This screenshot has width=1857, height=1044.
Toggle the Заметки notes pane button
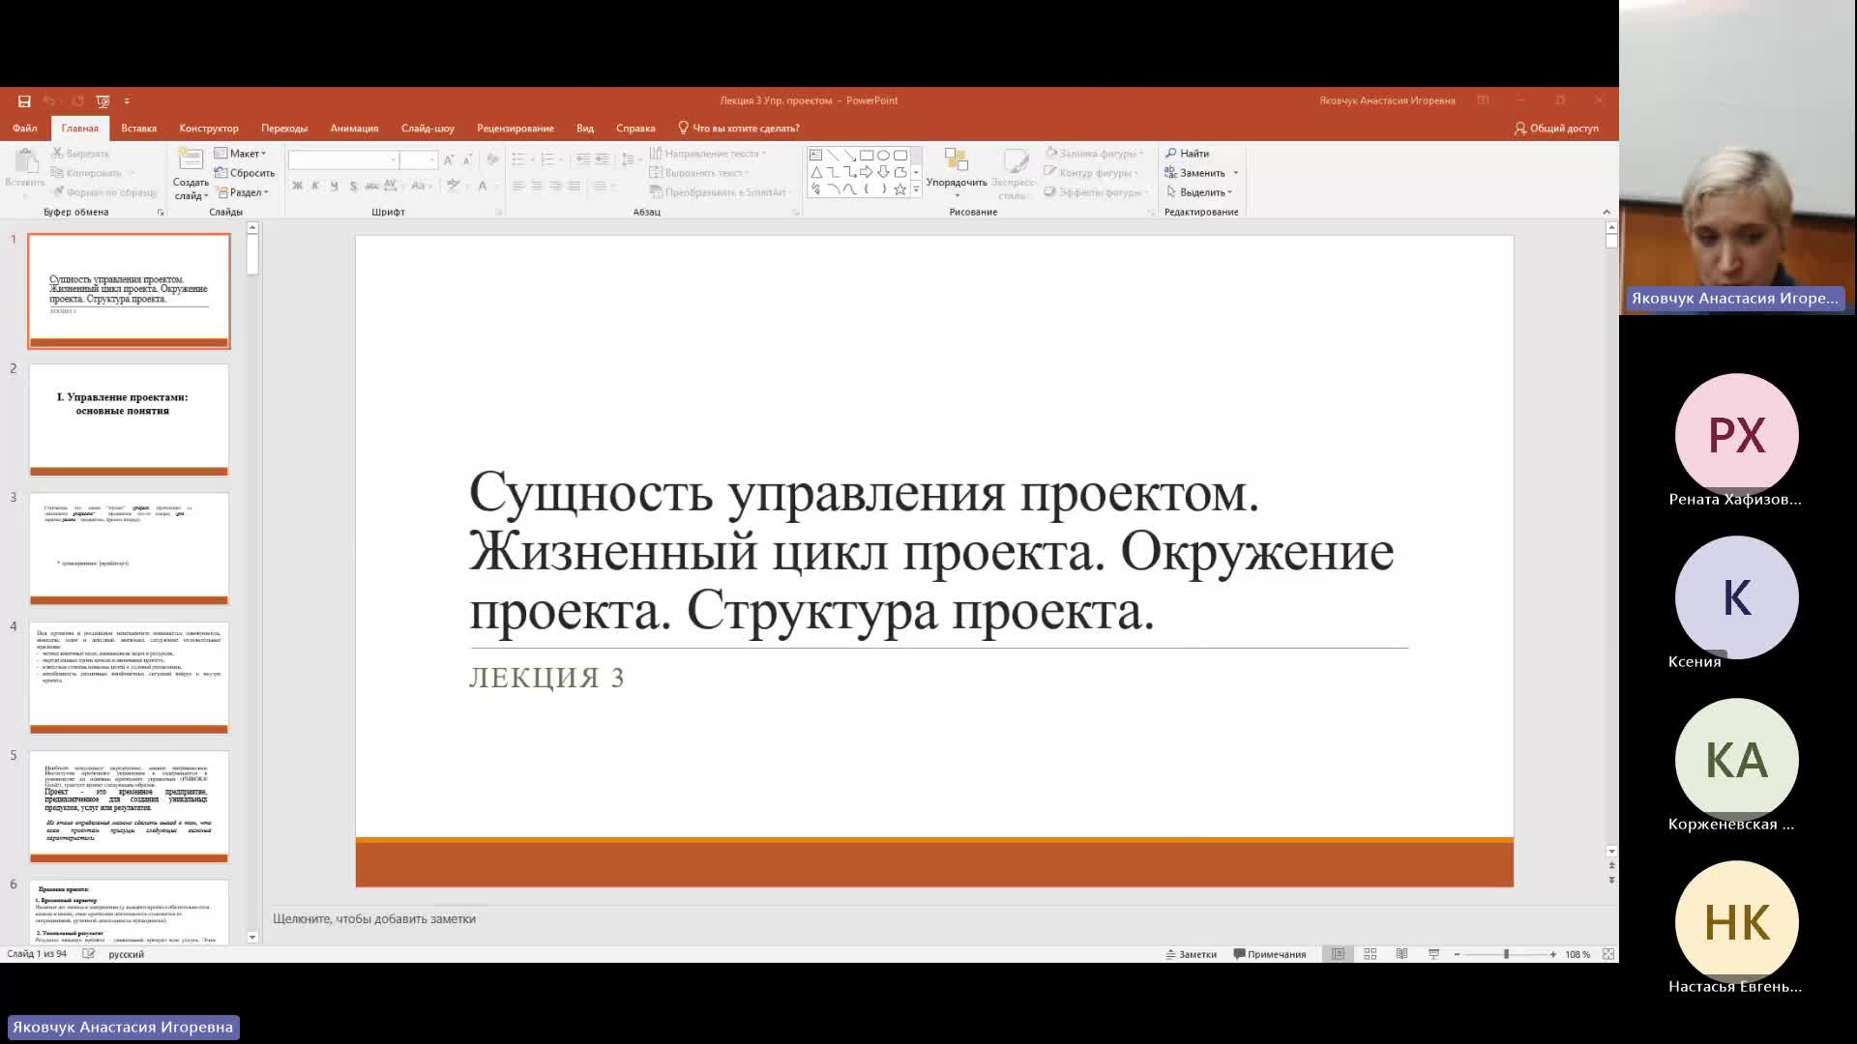(x=1191, y=954)
